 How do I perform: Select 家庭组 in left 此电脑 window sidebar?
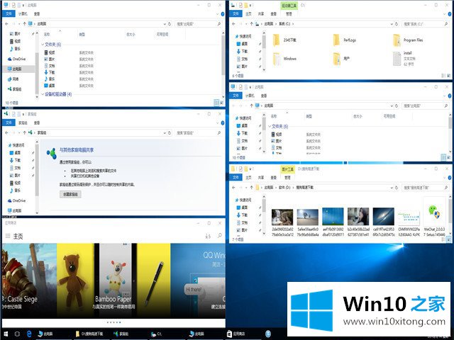point(14,89)
